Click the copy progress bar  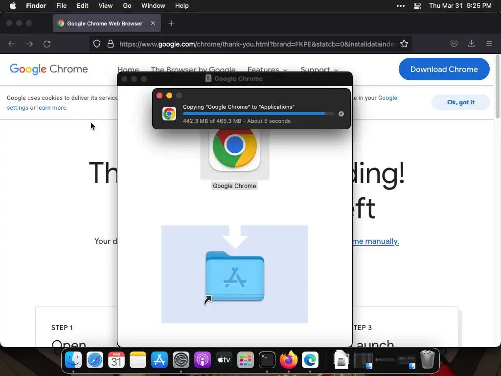click(x=258, y=114)
